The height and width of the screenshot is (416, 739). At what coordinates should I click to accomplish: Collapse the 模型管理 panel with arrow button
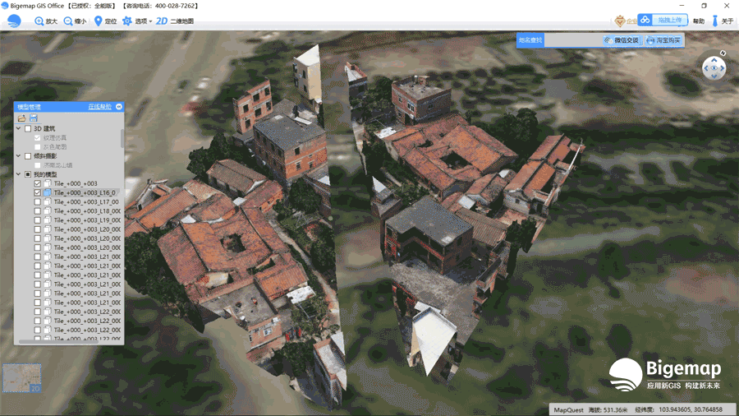(x=119, y=107)
